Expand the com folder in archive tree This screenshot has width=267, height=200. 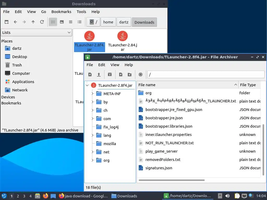point(93,118)
